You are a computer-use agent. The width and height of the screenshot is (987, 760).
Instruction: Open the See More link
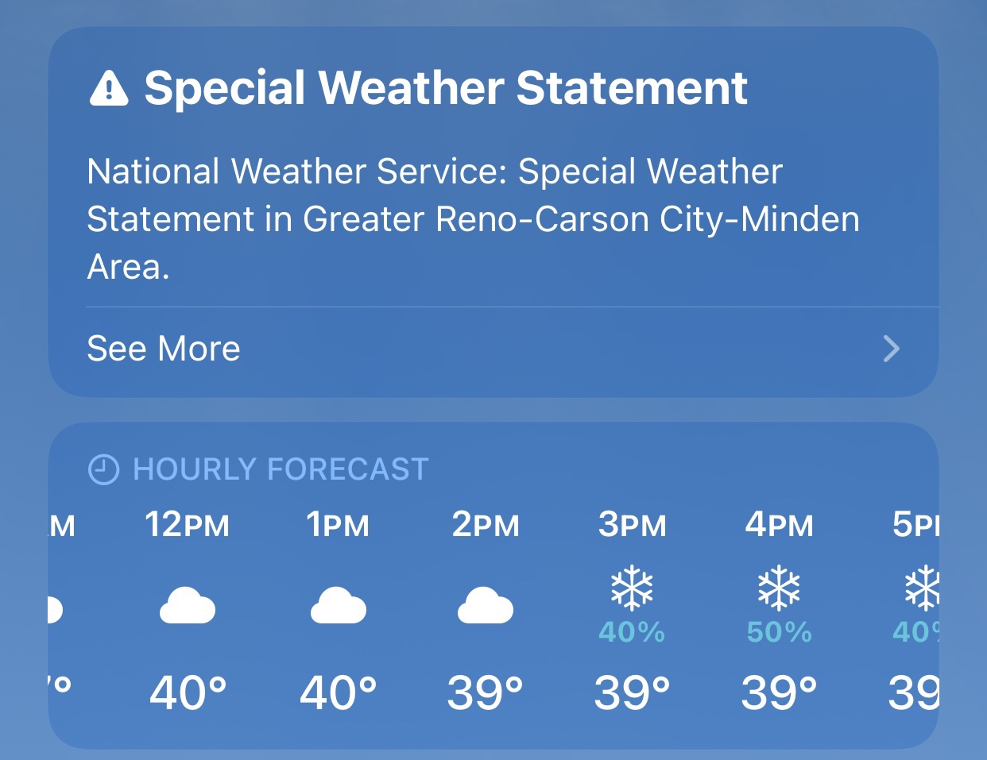[x=164, y=349]
